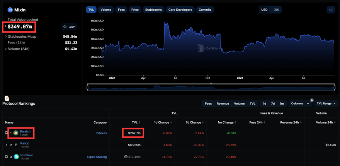Expand the Stablecoins Mcap row
Image resolution: width=340 pixels, height=166 pixels.
[x=6, y=37]
